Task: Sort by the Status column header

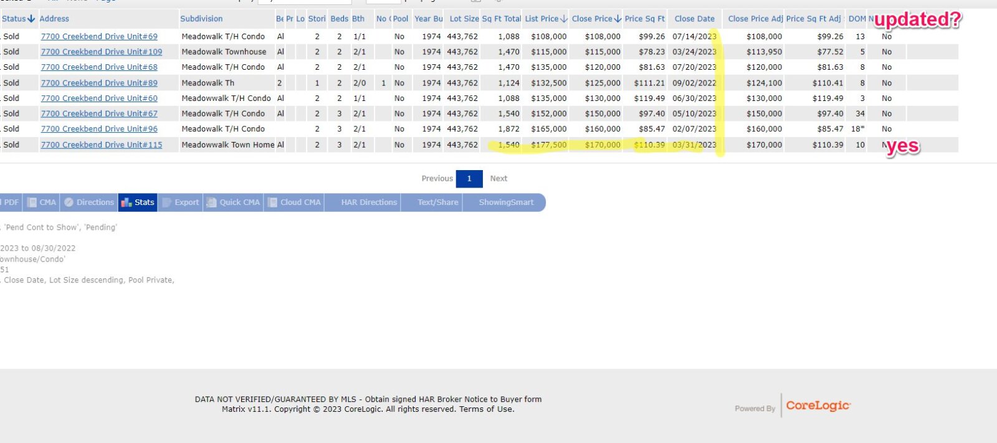Action: coord(18,19)
